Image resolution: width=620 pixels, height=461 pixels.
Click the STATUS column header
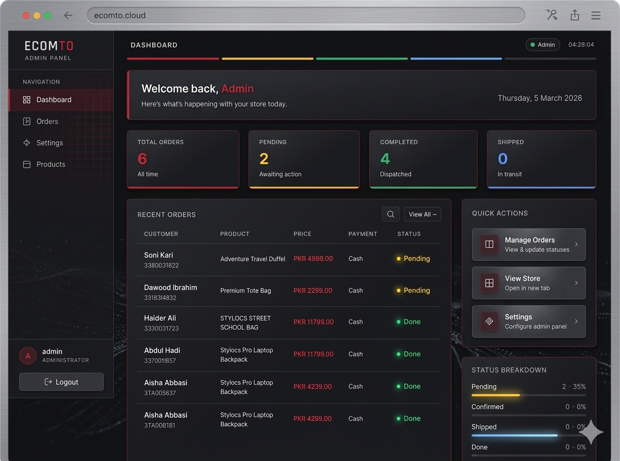(409, 234)
